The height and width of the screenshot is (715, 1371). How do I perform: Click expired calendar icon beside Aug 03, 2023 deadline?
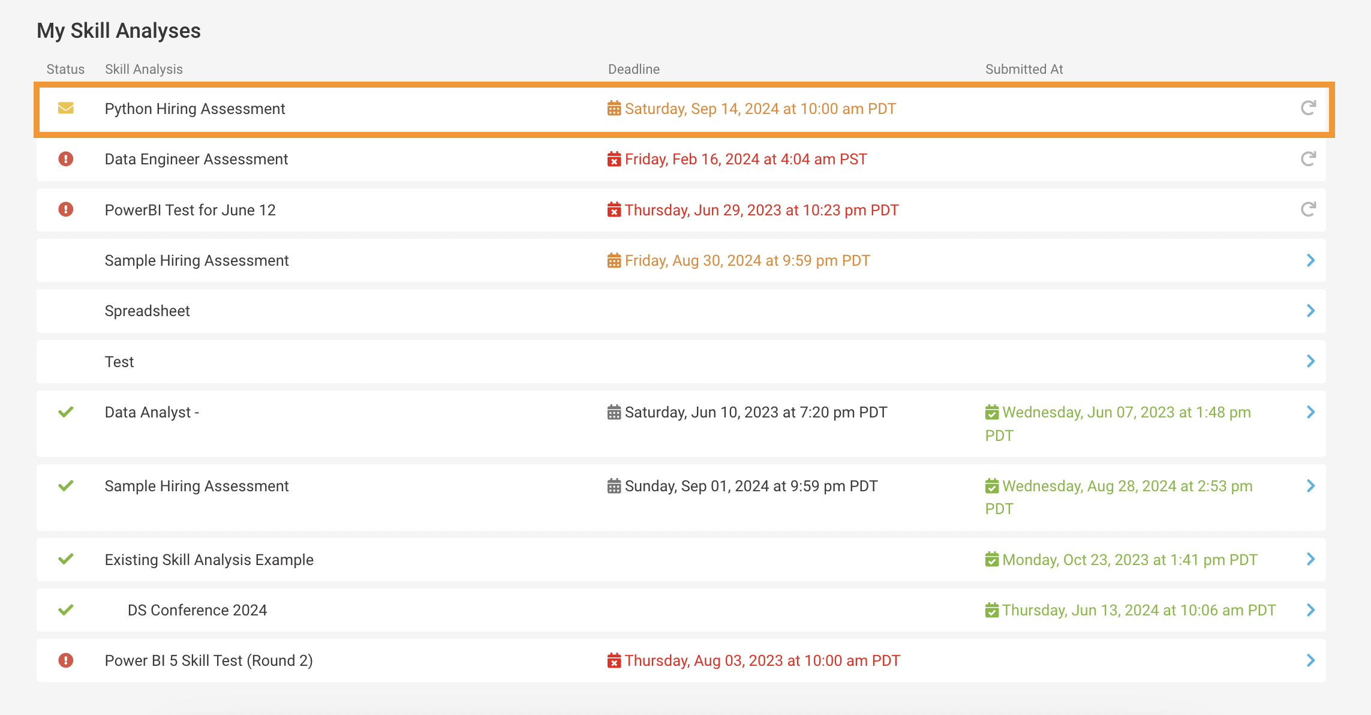click(614, 660)
